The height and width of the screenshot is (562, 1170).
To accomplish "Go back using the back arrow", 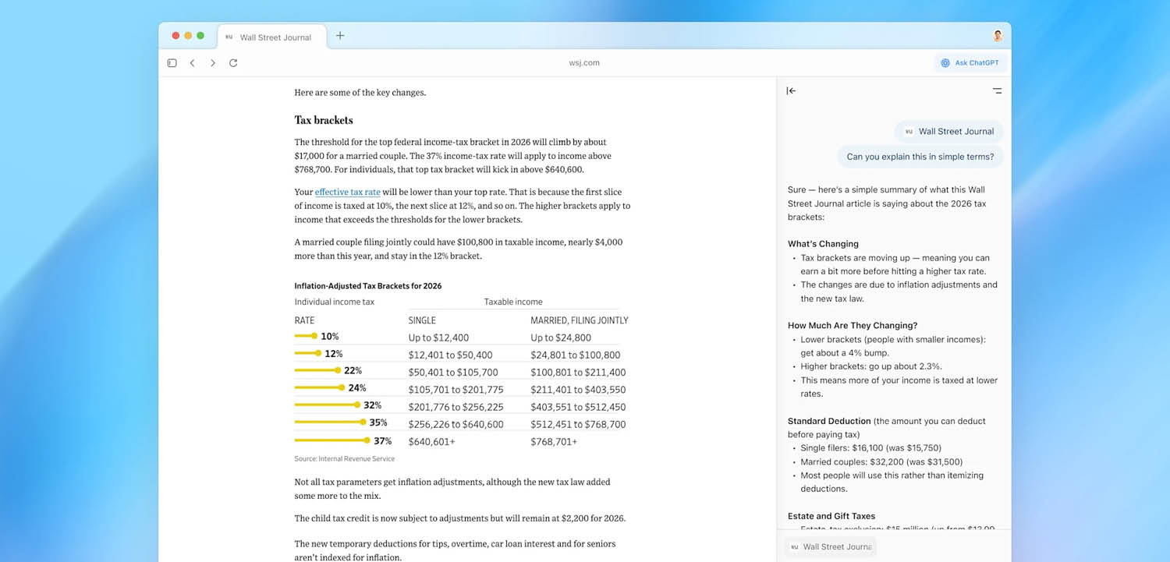I will click(192, 62).
